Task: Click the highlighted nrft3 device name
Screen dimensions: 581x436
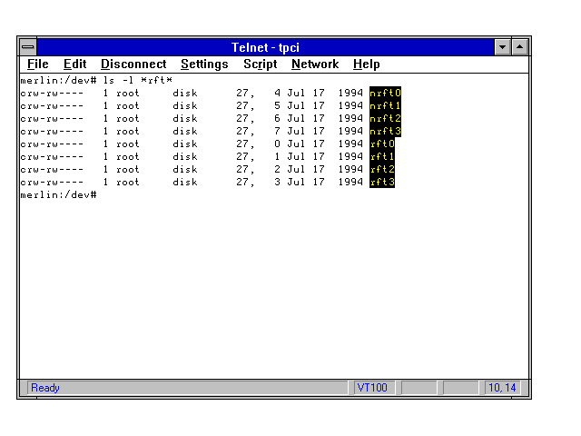Action: click(x=385, y=131)
